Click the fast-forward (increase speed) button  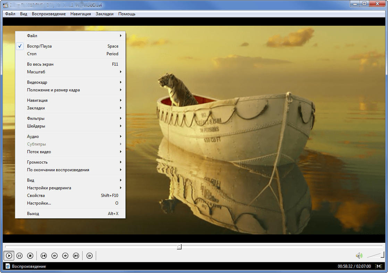(65, 255)
